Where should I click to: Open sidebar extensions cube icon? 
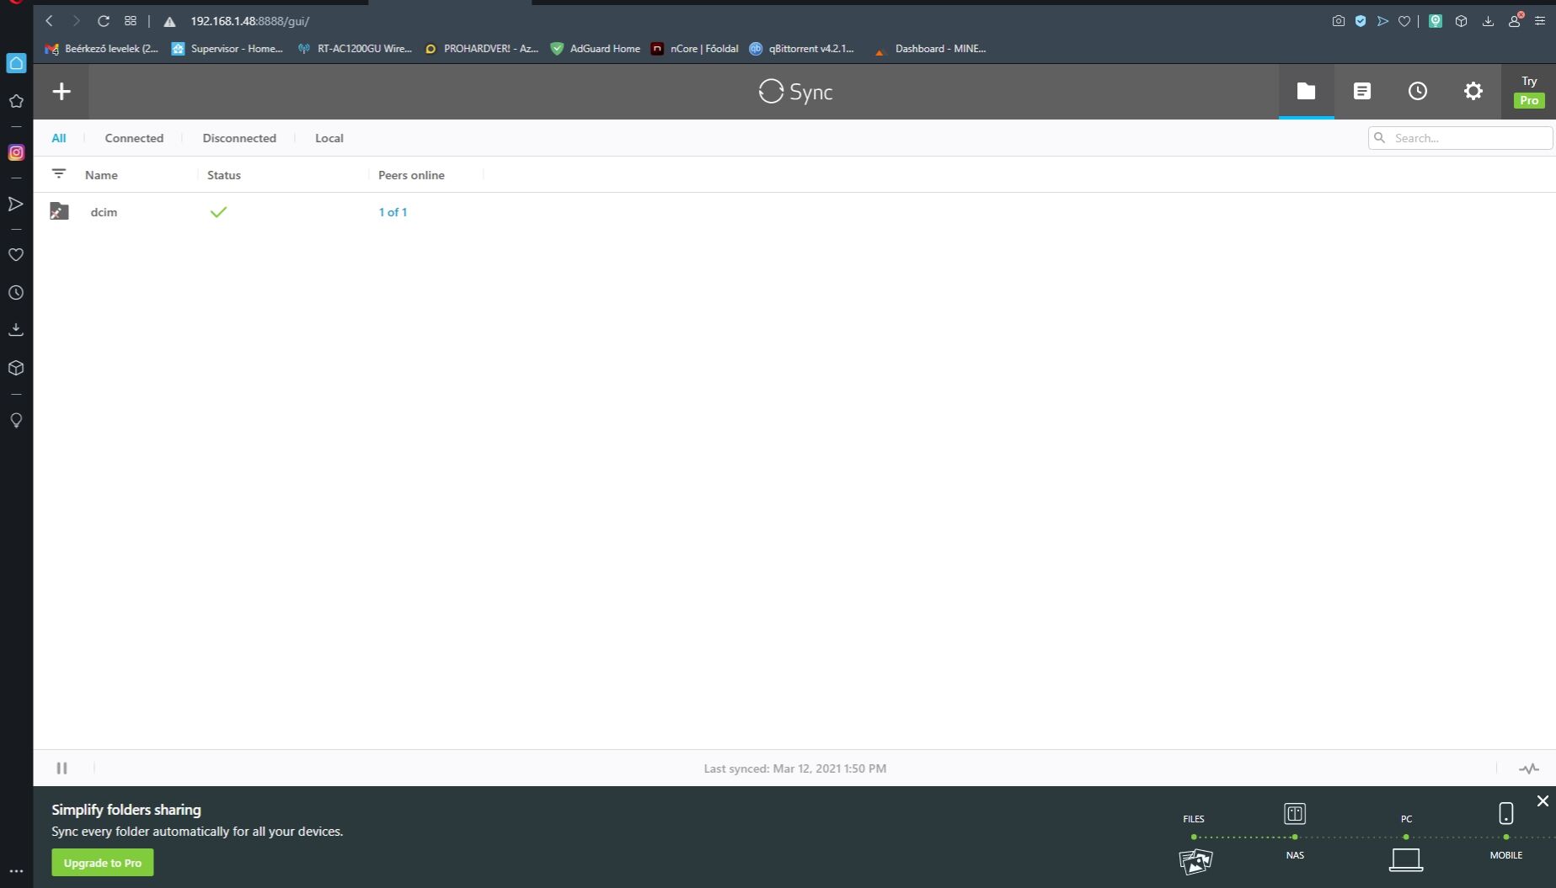16,368
